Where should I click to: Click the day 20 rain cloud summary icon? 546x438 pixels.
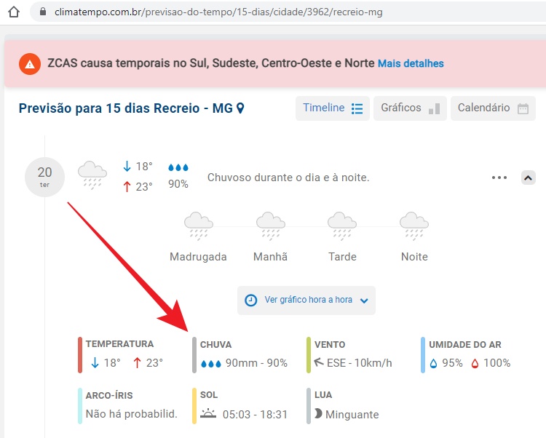(92, 175)
